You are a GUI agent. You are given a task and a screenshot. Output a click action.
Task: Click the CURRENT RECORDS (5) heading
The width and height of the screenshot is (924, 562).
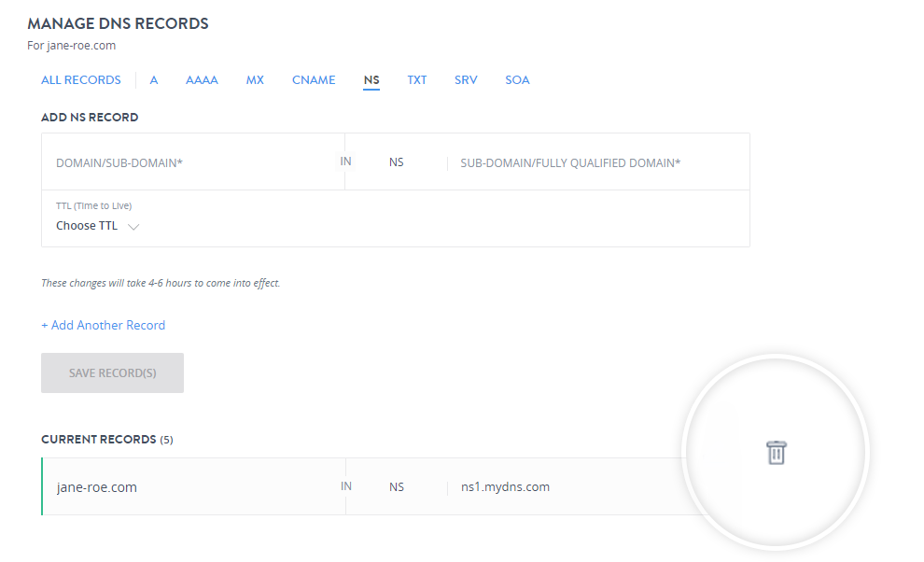[106, 440]
